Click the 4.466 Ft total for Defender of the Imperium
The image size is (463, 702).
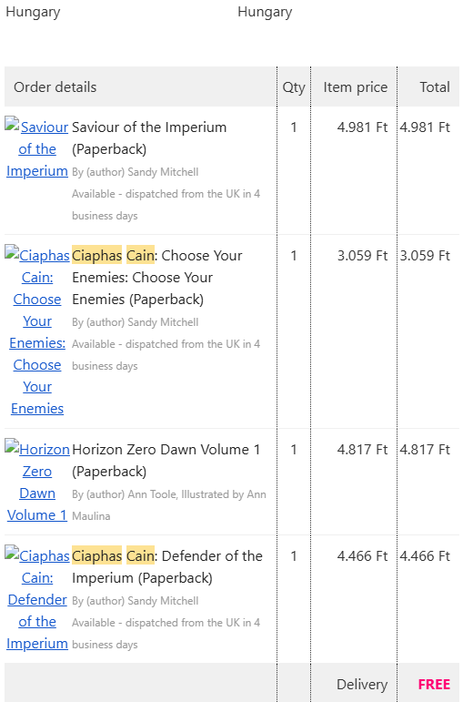click(425, 555)
